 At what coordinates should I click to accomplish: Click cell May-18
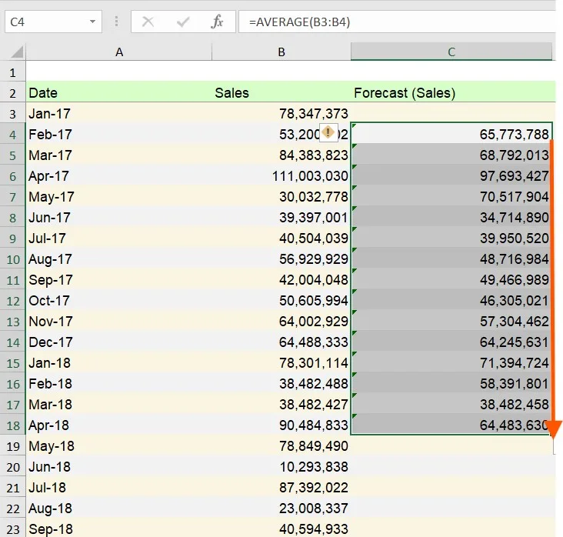(x=119, y=446)
